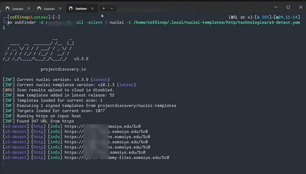306x174 pixels.
Task: Click the v3.3.9 version beside banner
Action: click(x=81, y=59)
